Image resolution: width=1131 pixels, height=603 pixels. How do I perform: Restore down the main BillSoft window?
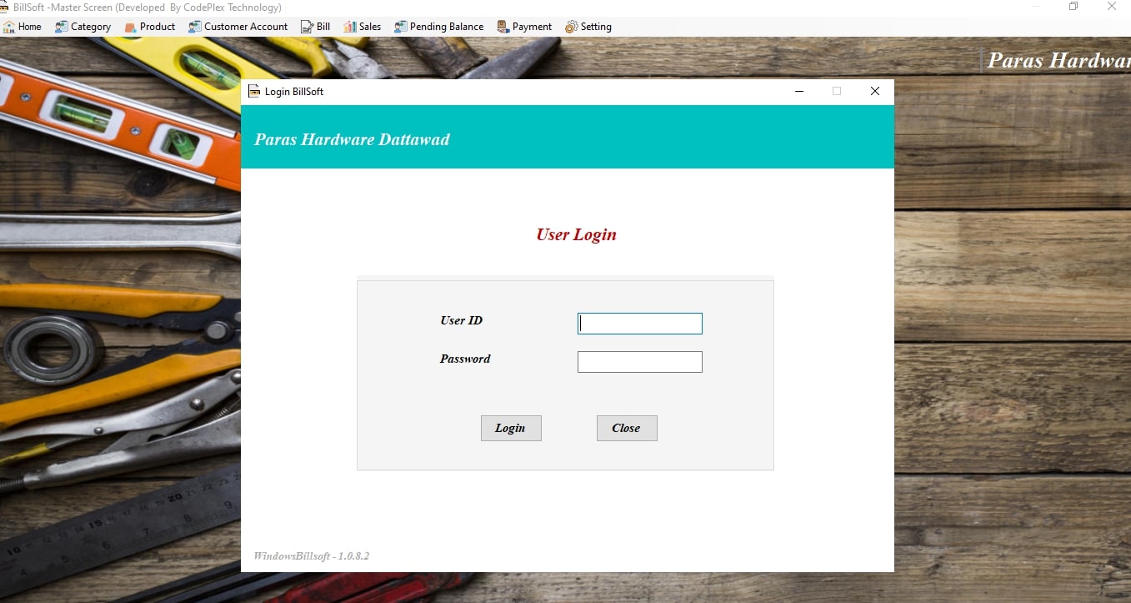(x=1073, y=7)
